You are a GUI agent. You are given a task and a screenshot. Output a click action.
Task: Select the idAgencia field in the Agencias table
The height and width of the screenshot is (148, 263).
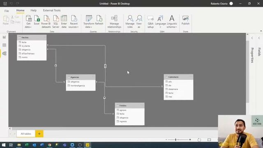81,82
